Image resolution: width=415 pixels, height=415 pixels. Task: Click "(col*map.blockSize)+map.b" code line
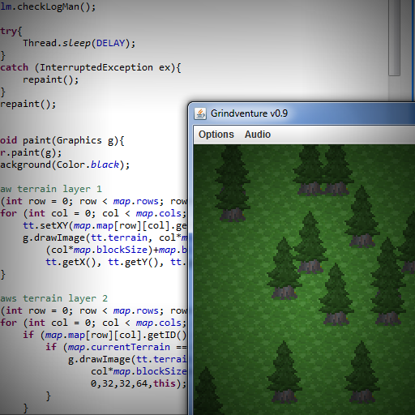(116, 250)
